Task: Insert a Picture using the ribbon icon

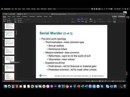Action: (x=79, y=20)
